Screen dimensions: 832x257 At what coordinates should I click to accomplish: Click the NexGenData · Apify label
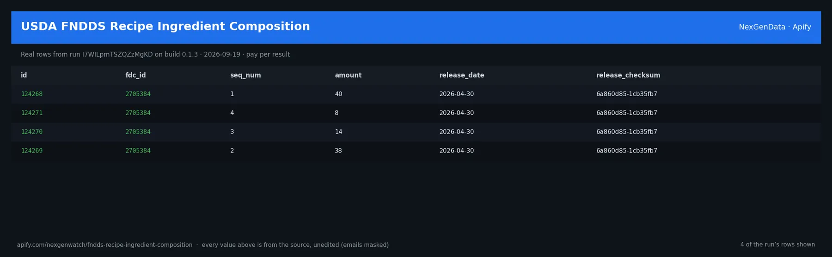pyautogui.click(x=775, y=27)
